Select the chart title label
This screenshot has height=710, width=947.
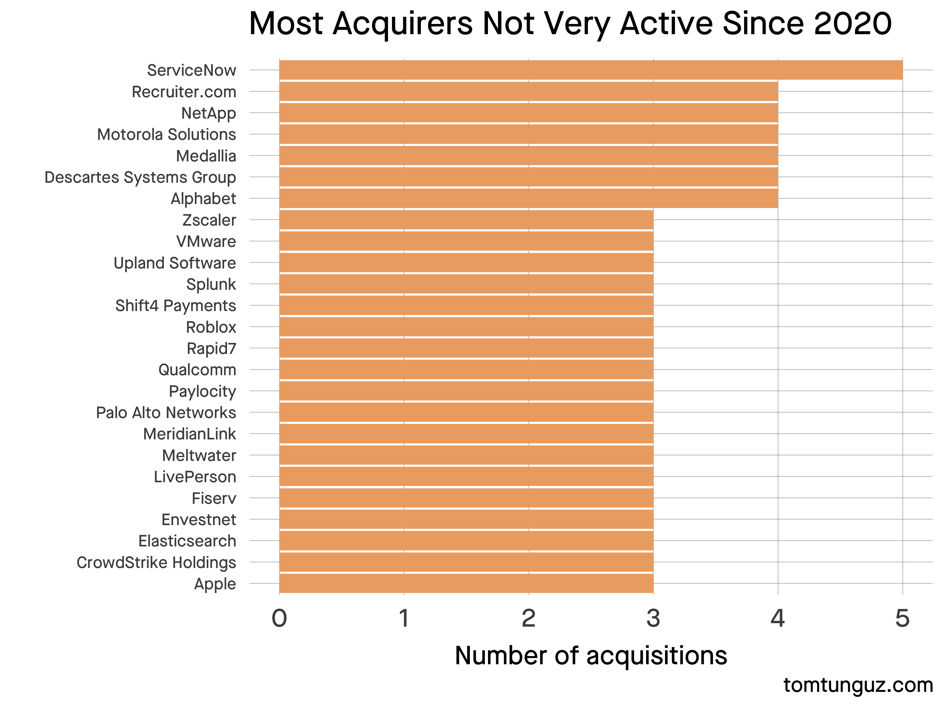point(473,24)
